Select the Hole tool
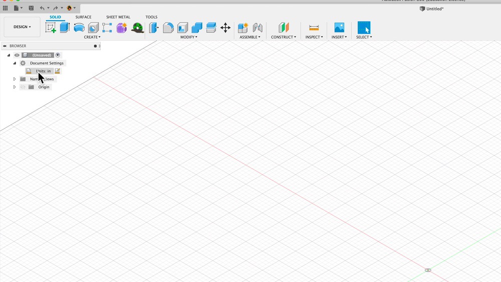This screenshot has height=282, width=501. coord(93,28)
